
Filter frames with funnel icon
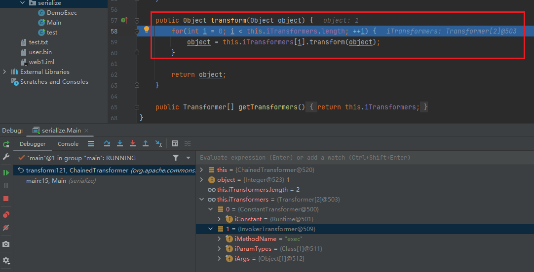(175, 158)
